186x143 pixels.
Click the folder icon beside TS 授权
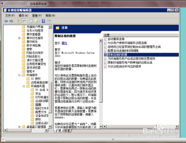click(28, 79)
